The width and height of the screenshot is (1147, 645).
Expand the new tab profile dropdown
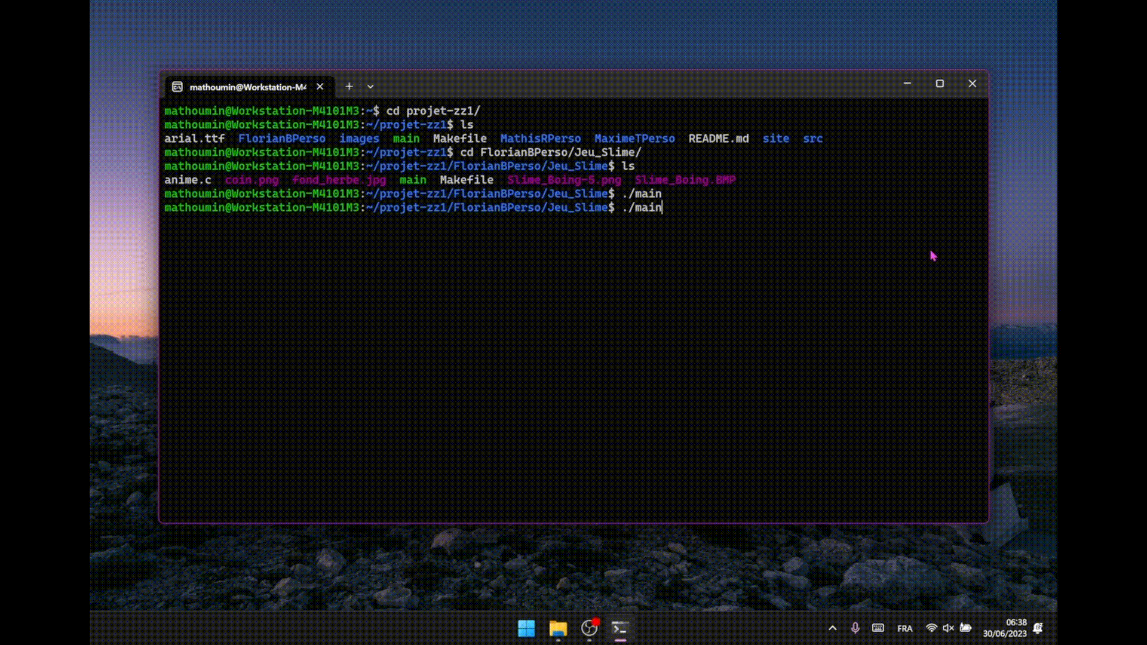click(370, 87)
